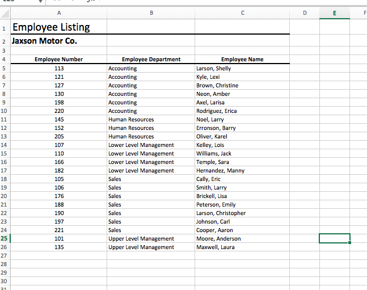The width and height of the screenshot is (367, 290).
Task: Select the name 'Axel, Larisa'
Action: [210, 102]
